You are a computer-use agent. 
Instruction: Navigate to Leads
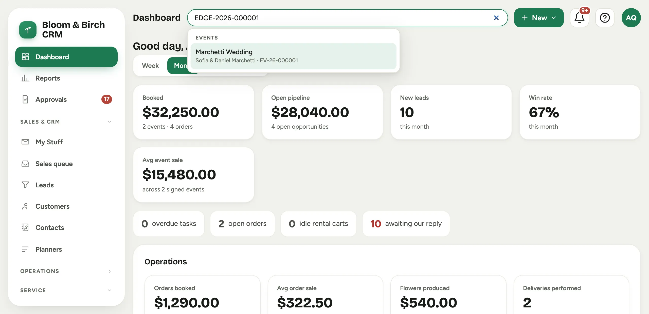click(66, 185)
